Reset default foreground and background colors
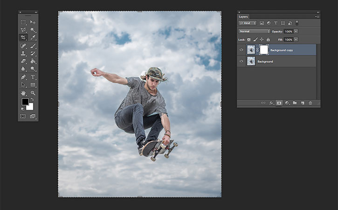The image size is (338, 210). tap(23, 109)
